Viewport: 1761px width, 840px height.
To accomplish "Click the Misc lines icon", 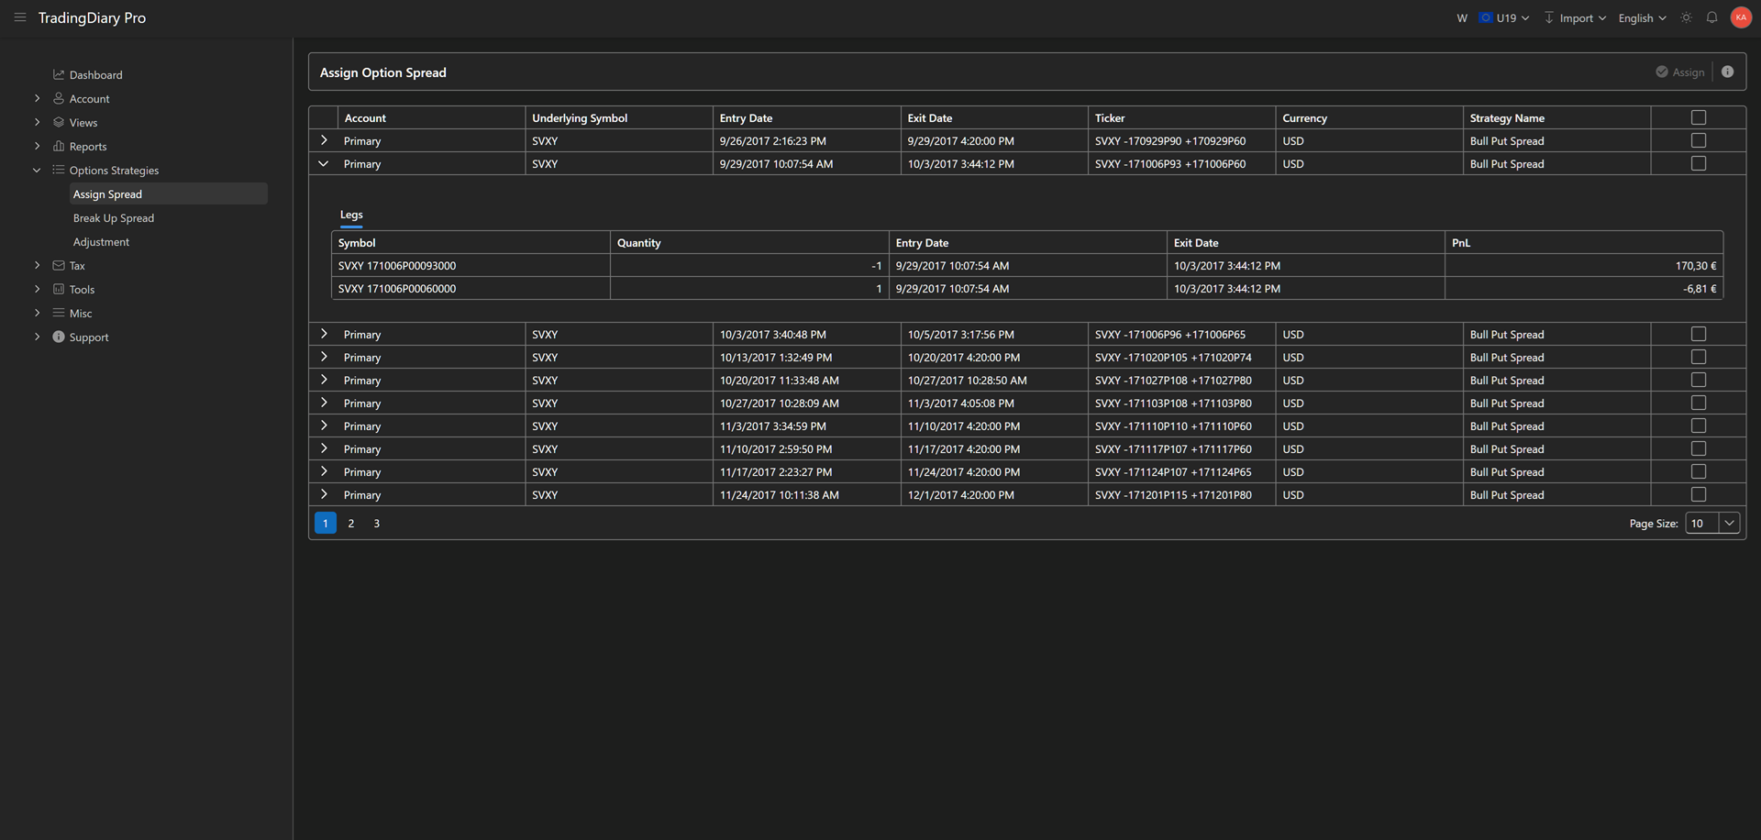I will tap(59, 313).
